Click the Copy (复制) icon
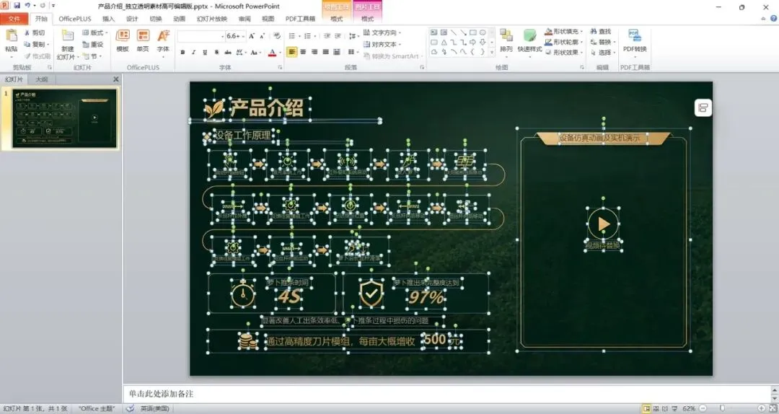This screenshot has height=414, width=779. [x=27, y=44]
